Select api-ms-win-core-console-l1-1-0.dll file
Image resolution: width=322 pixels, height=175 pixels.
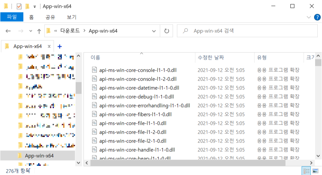coord(138,70)
